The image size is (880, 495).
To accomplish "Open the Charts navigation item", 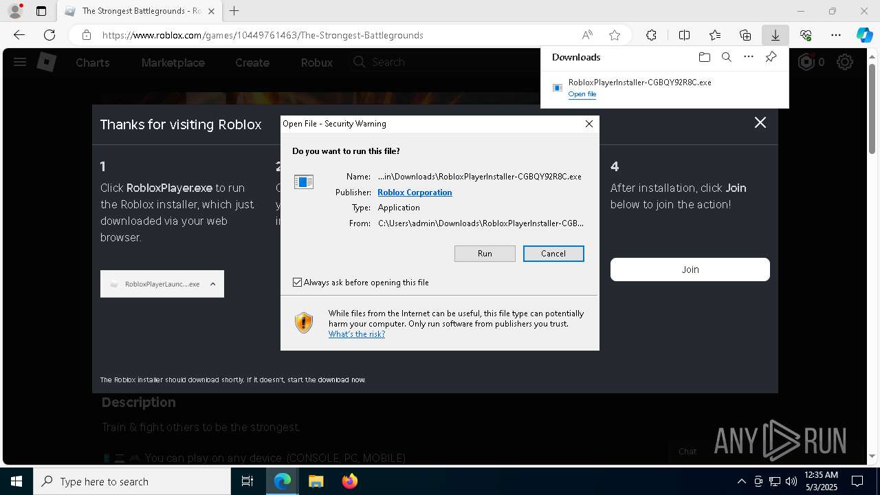I will [93, 63].
